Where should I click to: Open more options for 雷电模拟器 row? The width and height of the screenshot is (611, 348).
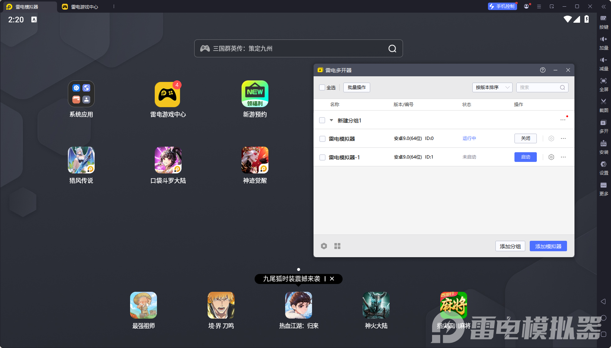click(563, 138)
